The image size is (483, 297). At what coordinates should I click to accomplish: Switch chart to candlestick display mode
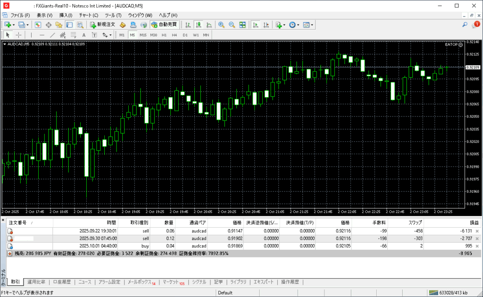point(199,25)
